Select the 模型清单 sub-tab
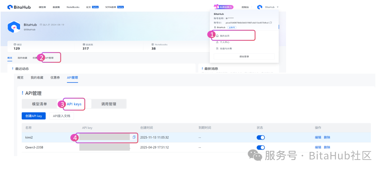Viewport: 384px width, 171px height. (40, 104)
